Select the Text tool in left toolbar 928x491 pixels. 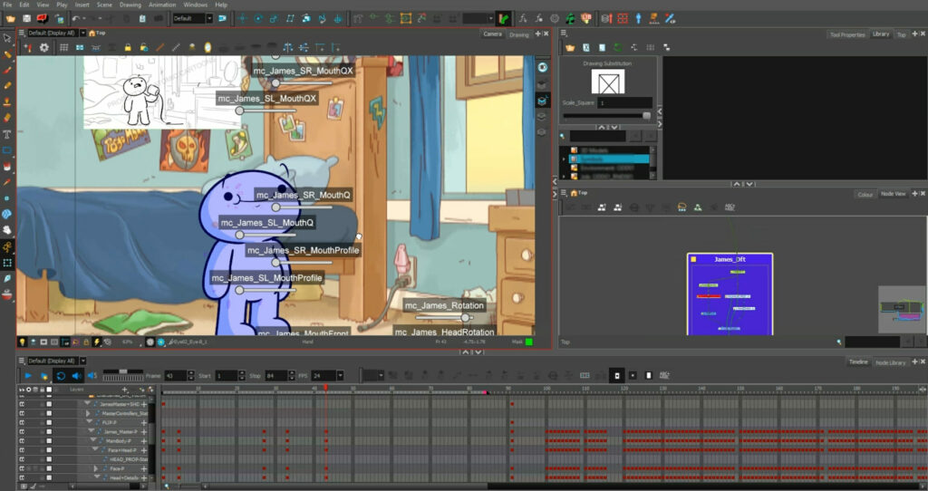[x=7, y=134]
